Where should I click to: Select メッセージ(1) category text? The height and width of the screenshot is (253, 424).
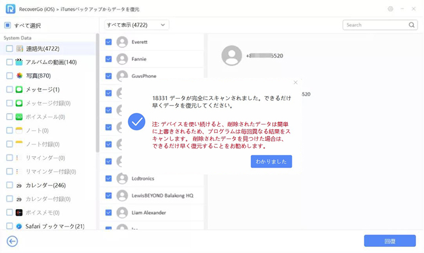[43, 90]
